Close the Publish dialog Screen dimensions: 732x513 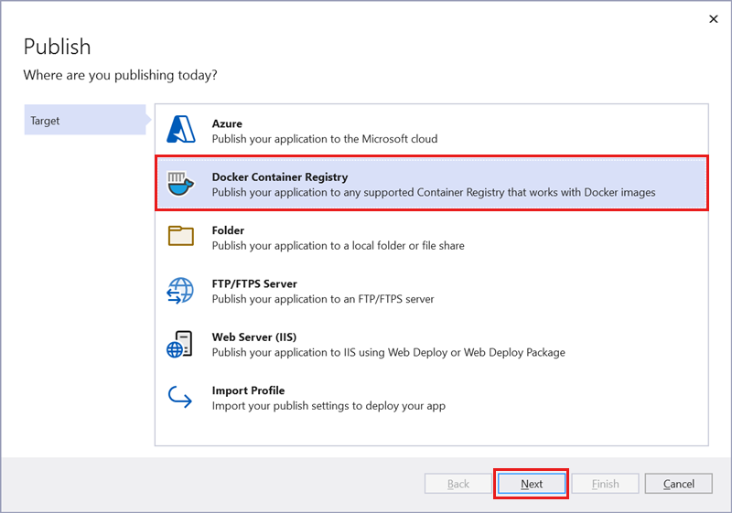(x=712, y=18)
